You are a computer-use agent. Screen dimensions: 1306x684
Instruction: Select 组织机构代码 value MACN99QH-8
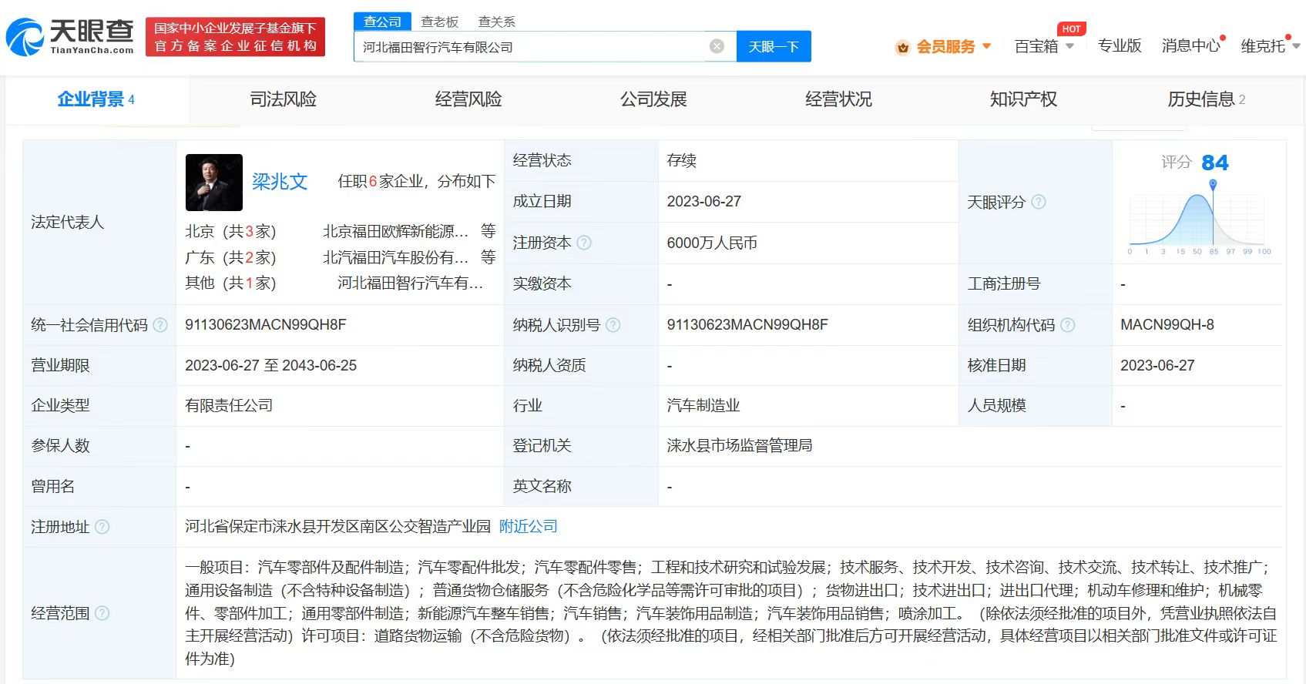[1167, 325]
